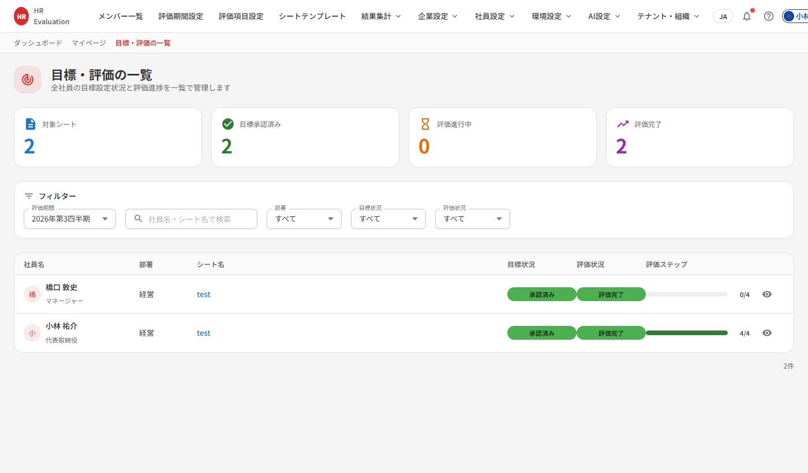Click the hourglass icon on 評価進行中 card

point(425,124)
